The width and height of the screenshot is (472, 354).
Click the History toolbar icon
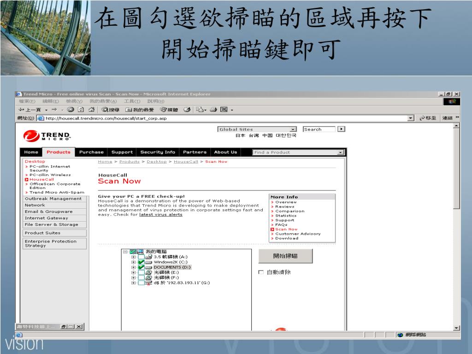[x=187, y=110]
